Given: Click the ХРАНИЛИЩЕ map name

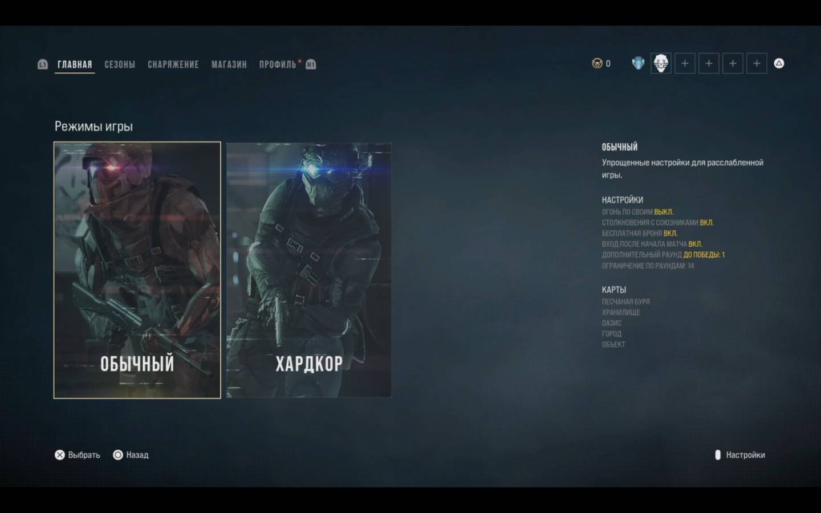Looking at the screenshot, I should [621, 312].
